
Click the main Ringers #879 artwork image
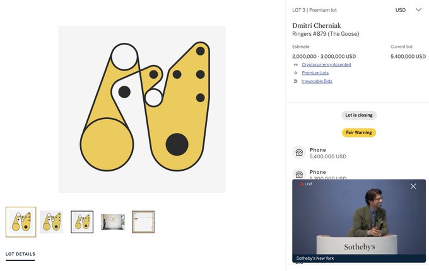click(x=142, y=109)
